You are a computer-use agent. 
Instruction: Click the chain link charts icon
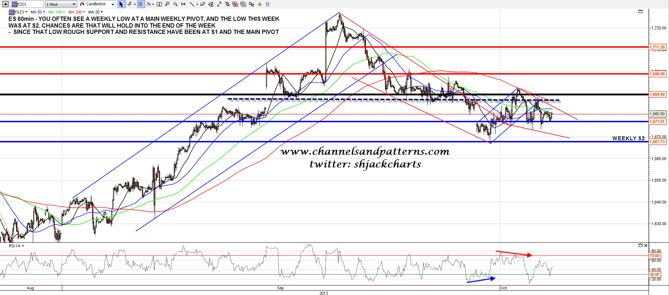pos(251,4)
